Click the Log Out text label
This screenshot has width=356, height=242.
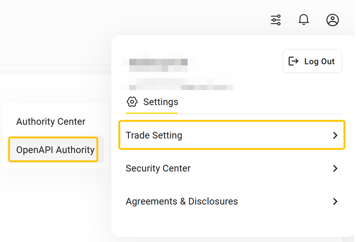[x=319, y=62]
